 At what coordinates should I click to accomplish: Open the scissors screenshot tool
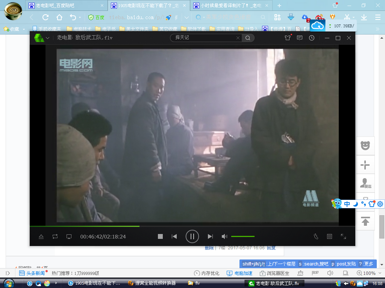(347, 17)
